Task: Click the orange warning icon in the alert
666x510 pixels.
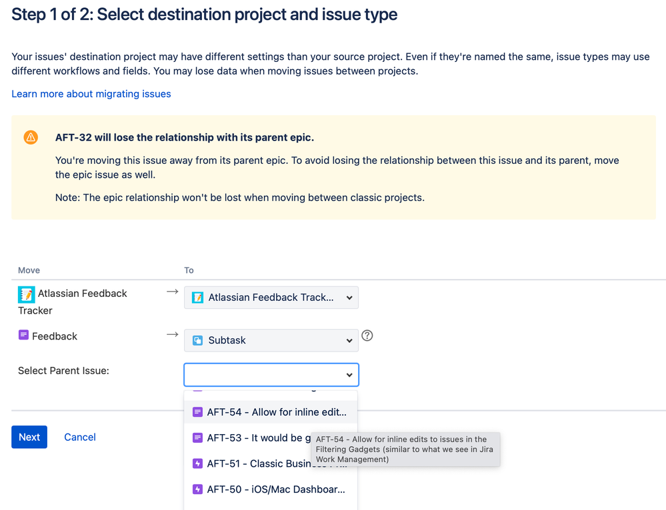Action: pyautogui.click(x=31, y=137)
